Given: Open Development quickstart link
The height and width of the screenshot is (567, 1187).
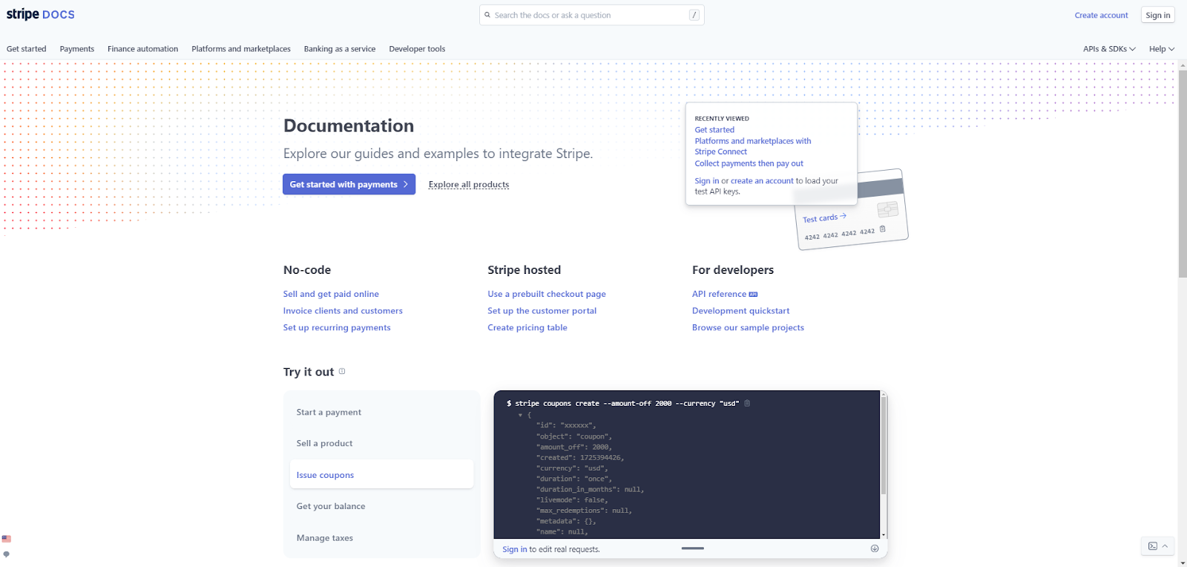Looking at the screenshot, I should (740, 311).
